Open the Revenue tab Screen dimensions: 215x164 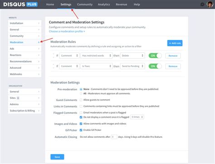tap(122, 5)
